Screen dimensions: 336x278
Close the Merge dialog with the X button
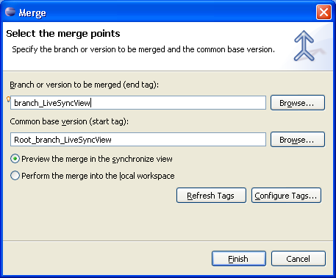(x=324, y=12)
